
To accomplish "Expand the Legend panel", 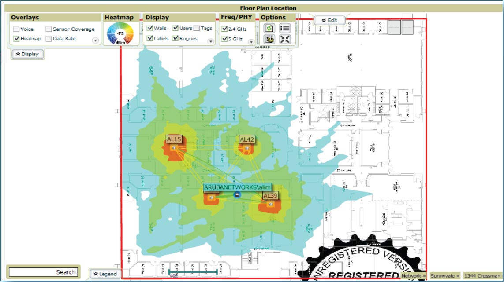I will [105, 274].
